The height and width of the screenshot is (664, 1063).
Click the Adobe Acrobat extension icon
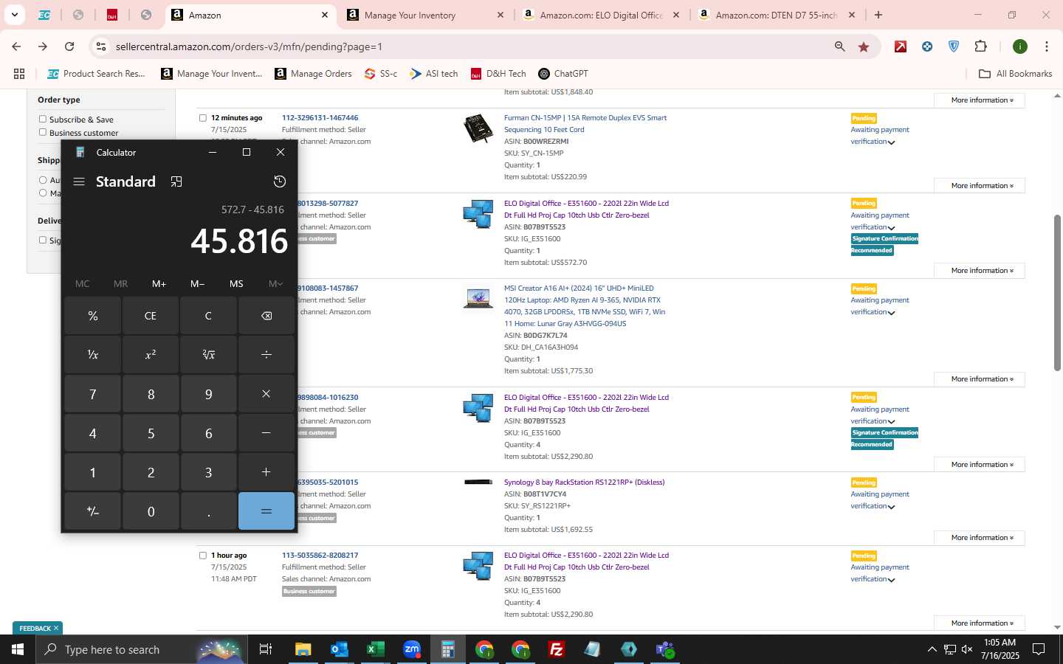click(x=901, y=46)
